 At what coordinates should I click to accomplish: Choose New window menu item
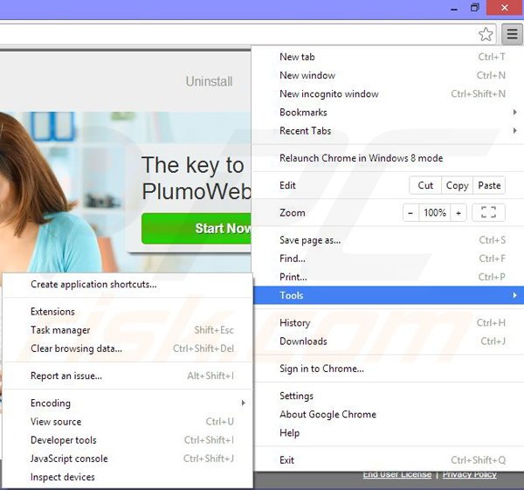tap(389, 75)
